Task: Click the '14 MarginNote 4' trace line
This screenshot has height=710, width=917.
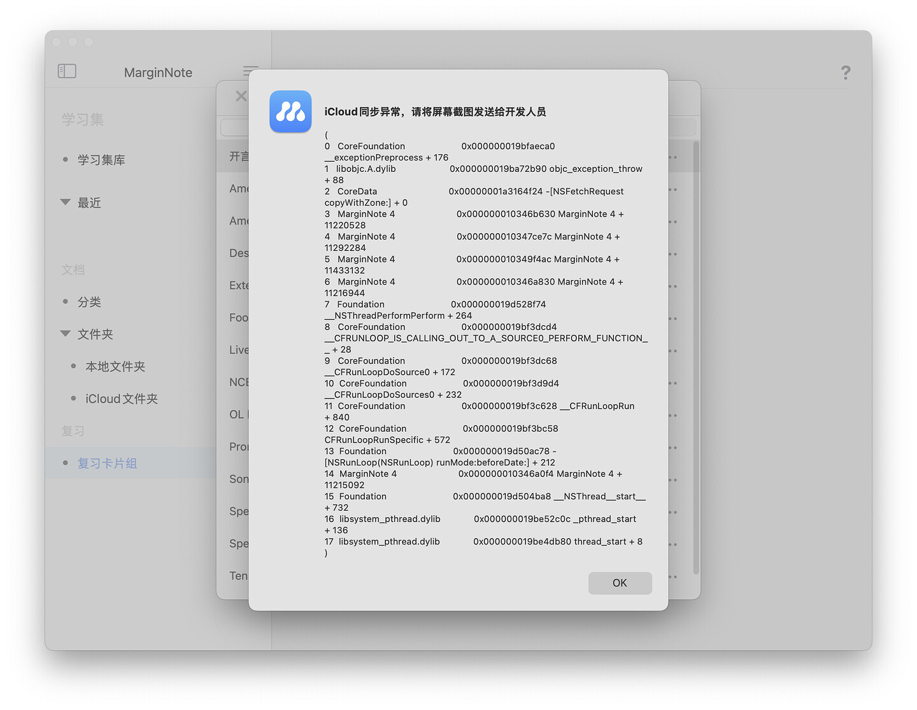Action: click(473, 474)
